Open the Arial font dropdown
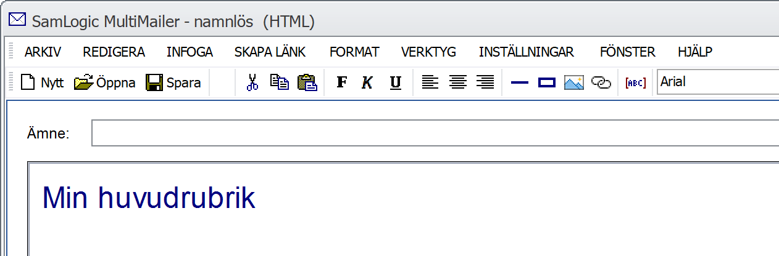 pyautogui.click(x=718, y=82)
